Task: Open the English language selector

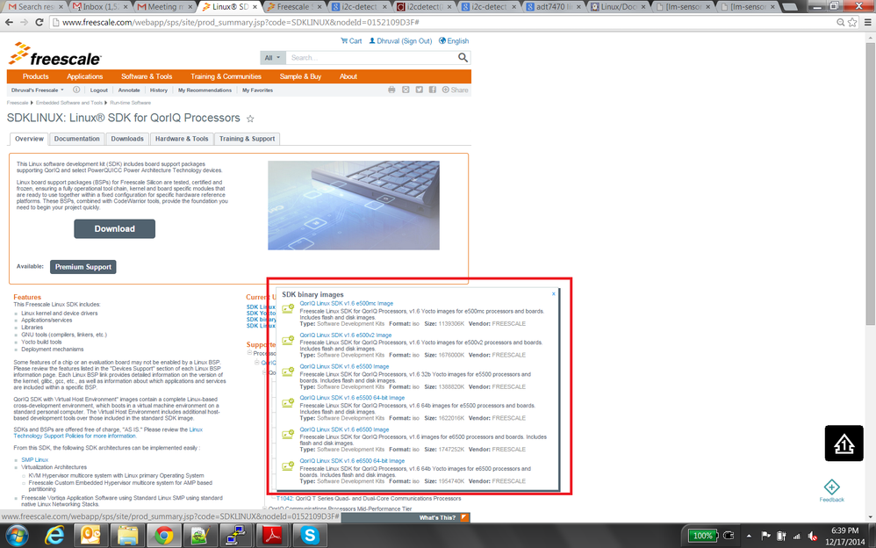Action: (454, 40)
